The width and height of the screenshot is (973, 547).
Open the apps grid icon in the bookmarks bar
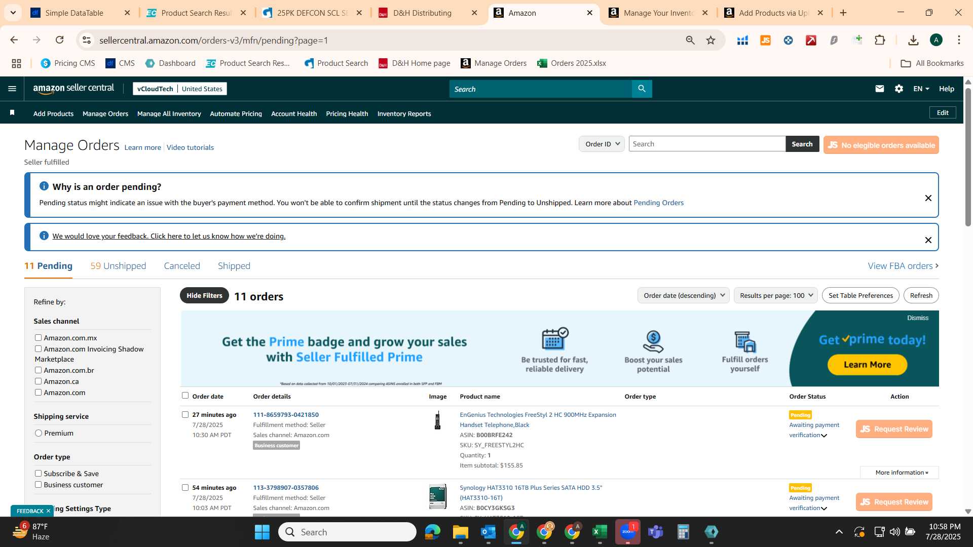point(16,63)
